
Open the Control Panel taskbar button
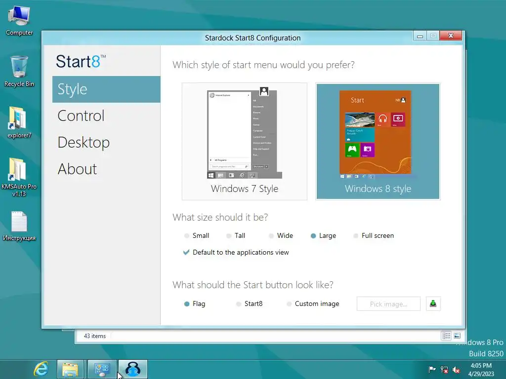tap(102, 369)
